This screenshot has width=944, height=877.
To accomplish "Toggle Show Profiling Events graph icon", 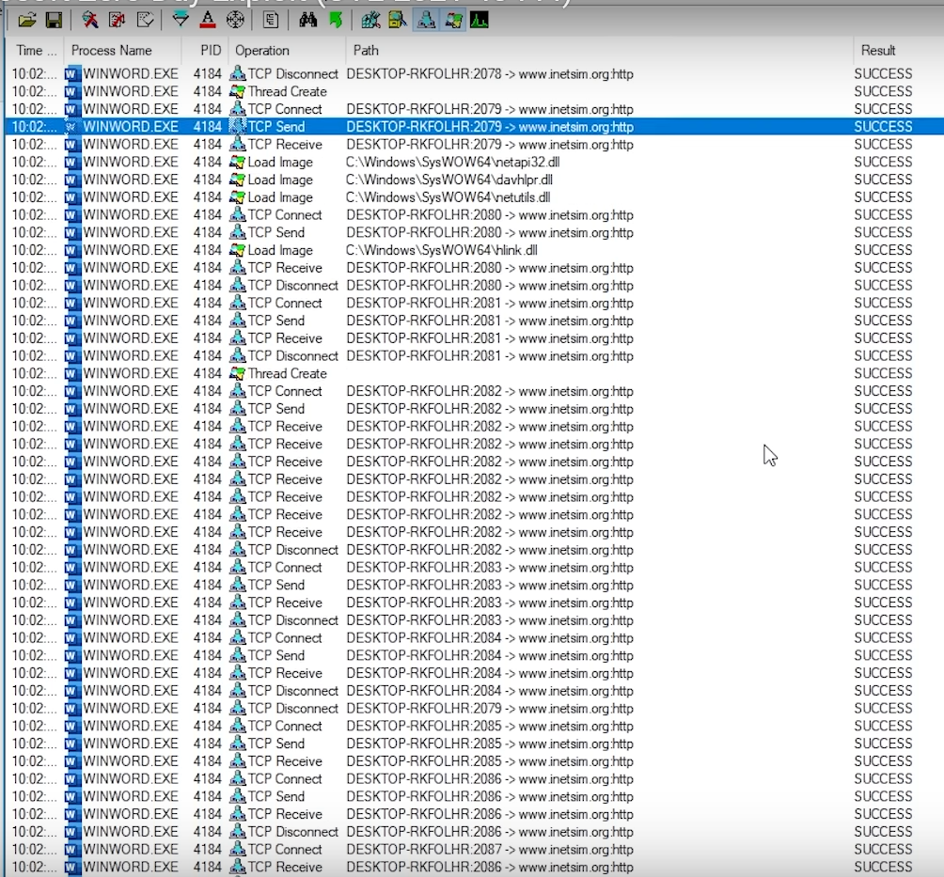I will click(x=480, y=21).
